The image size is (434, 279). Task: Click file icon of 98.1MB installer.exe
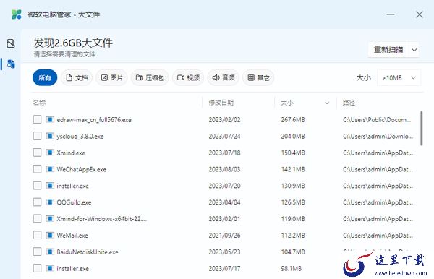(50, 268)
